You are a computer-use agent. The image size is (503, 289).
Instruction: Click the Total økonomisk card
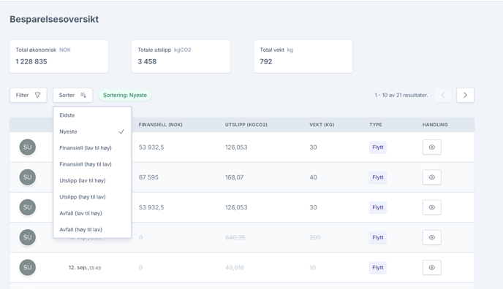(x=58, y=56)
